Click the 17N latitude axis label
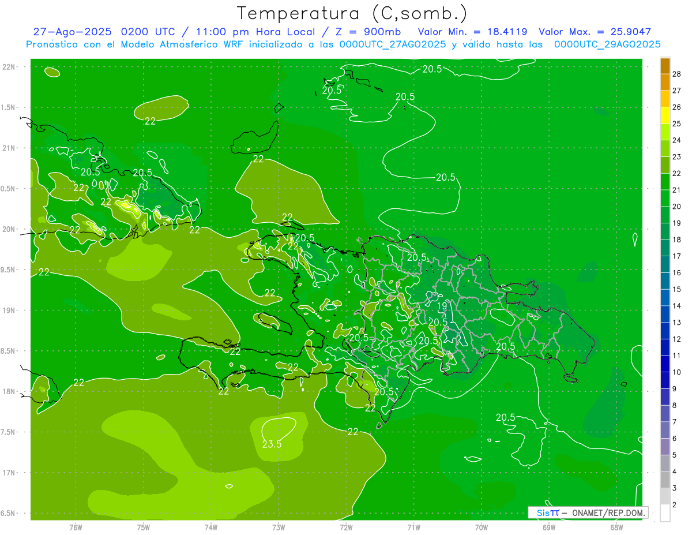The width and height of the screenshot is (692, 535). [x=9, y=473]
